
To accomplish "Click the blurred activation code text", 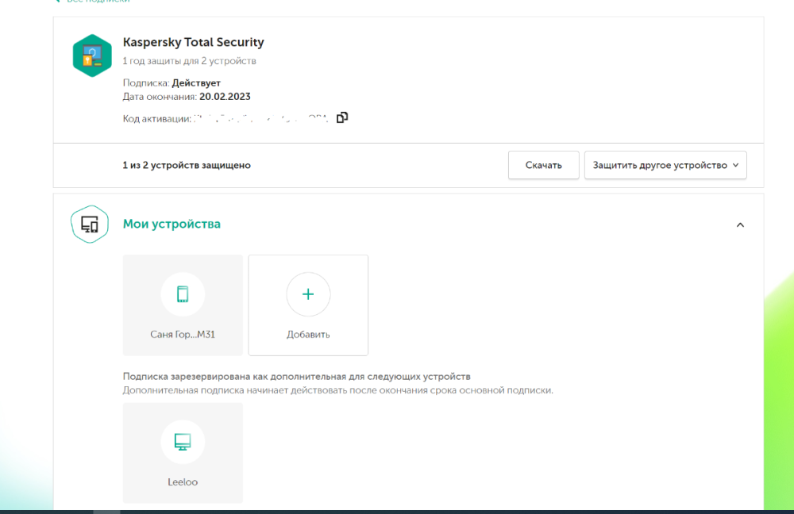I will tap(262, 118).
